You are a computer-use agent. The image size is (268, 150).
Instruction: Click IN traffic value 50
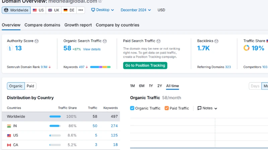pos(95,126)
